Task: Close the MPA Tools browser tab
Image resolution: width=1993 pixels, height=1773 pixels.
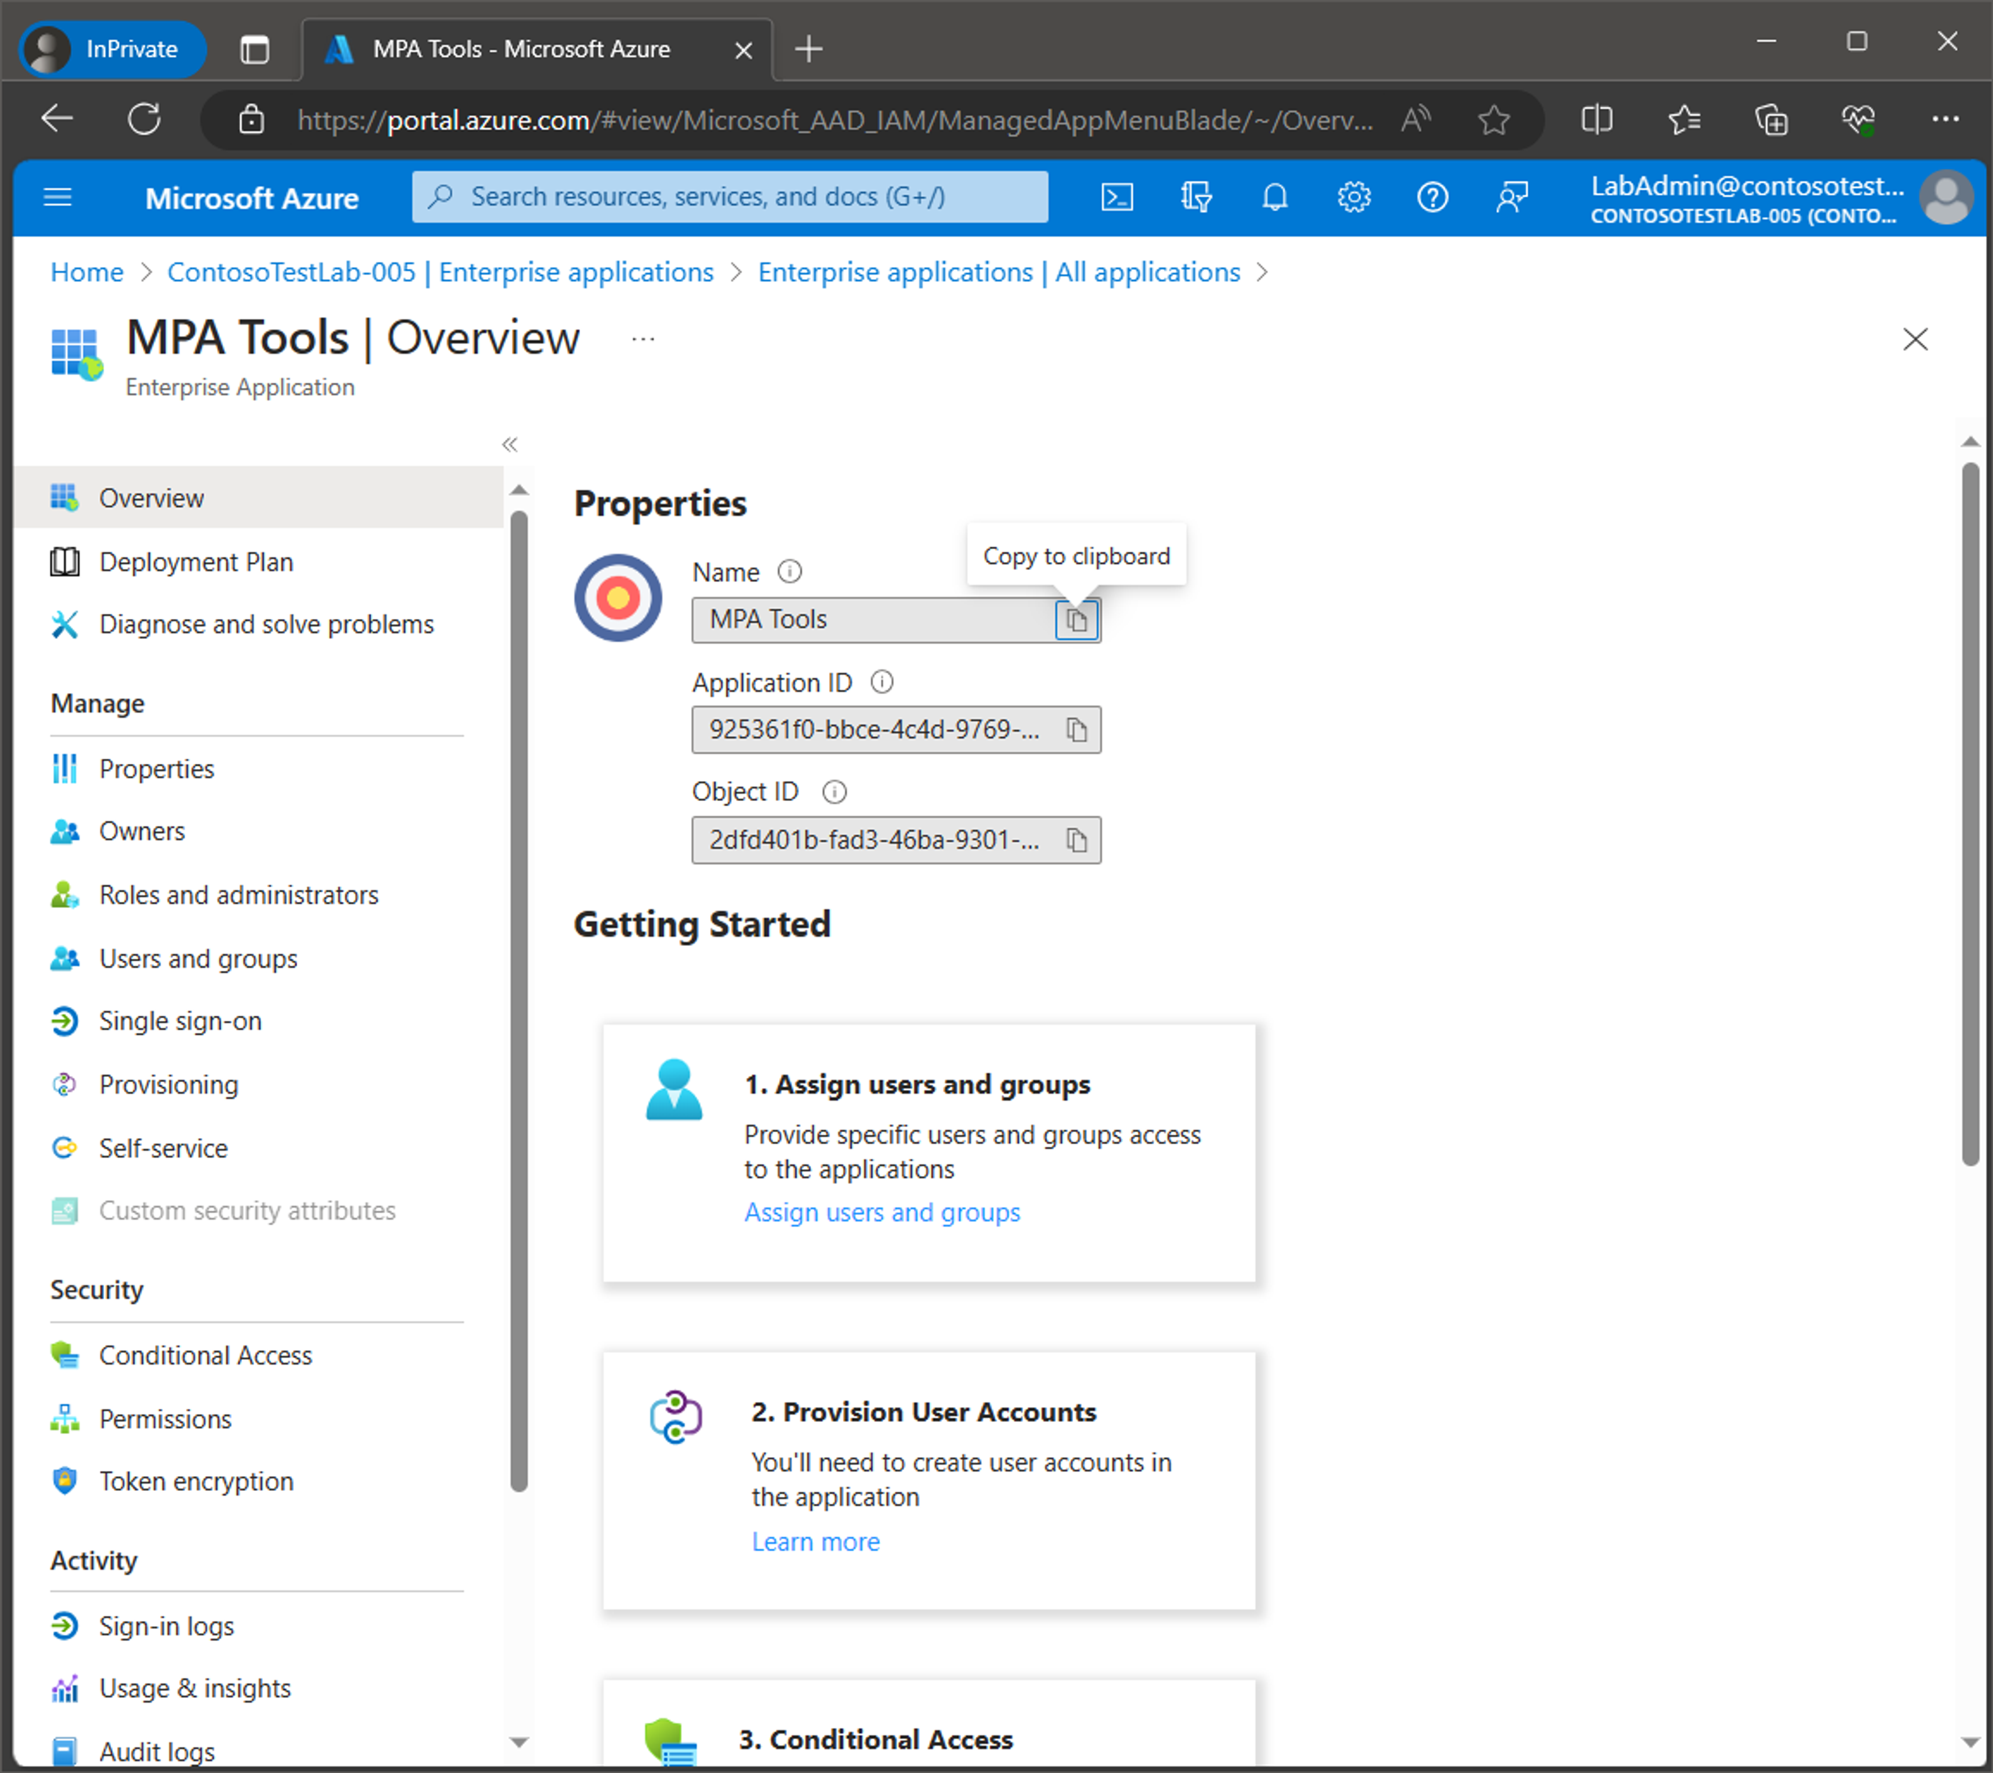Action: coord(743,50)
